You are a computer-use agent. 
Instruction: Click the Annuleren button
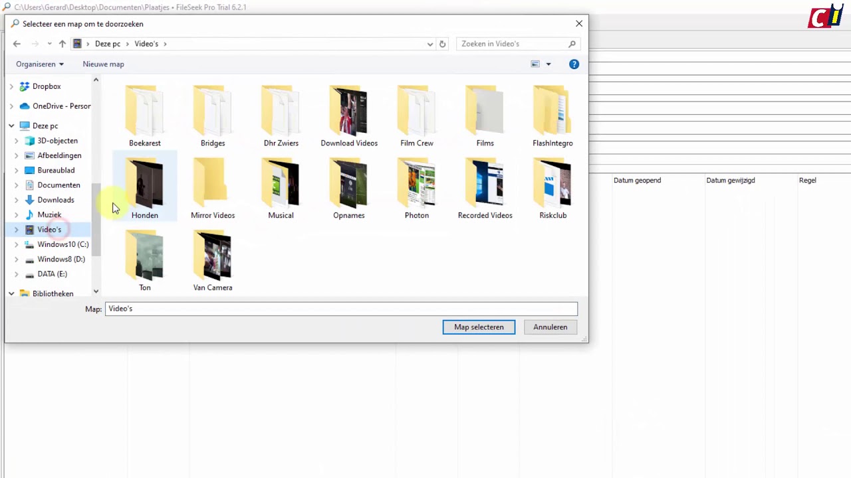[550, 327]
